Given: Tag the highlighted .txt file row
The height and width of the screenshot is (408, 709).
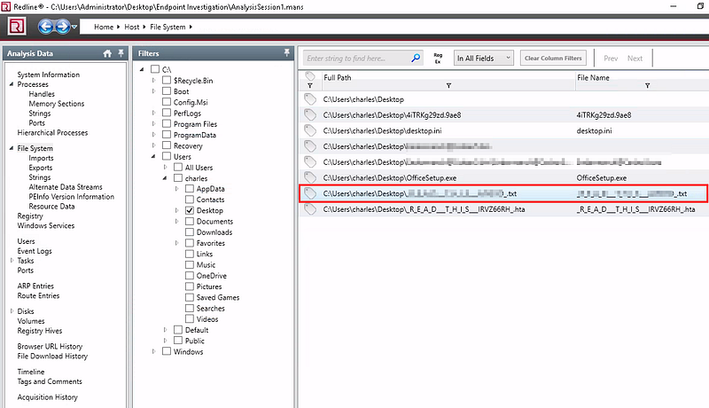Looking at the screenshot, I should click(309, 193).
